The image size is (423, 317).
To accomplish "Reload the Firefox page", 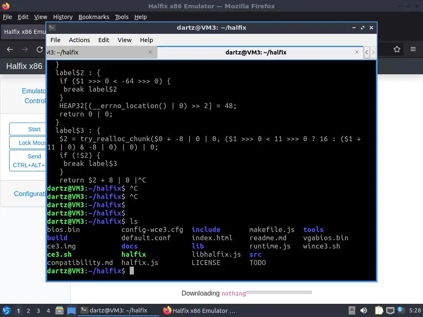I will pyautogui.click(x=40, y=50).
